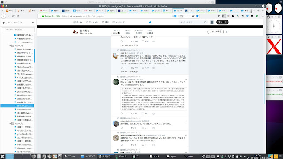Open Twitter メッセージ messages link
This screenshot has width=283, height=159.
(x=119, y=22)
